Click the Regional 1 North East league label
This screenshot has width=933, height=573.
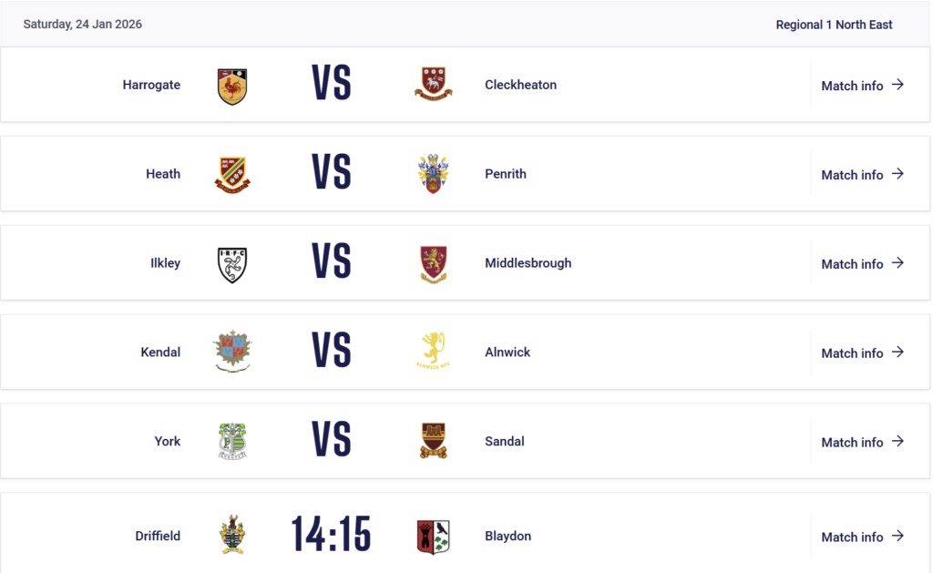(x=834, y=25)
